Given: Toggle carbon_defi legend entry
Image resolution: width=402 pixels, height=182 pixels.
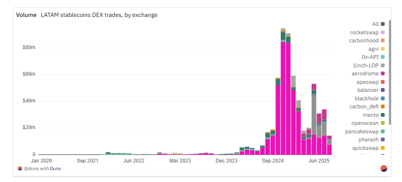Looking at the screenshot, I should 367,107.
